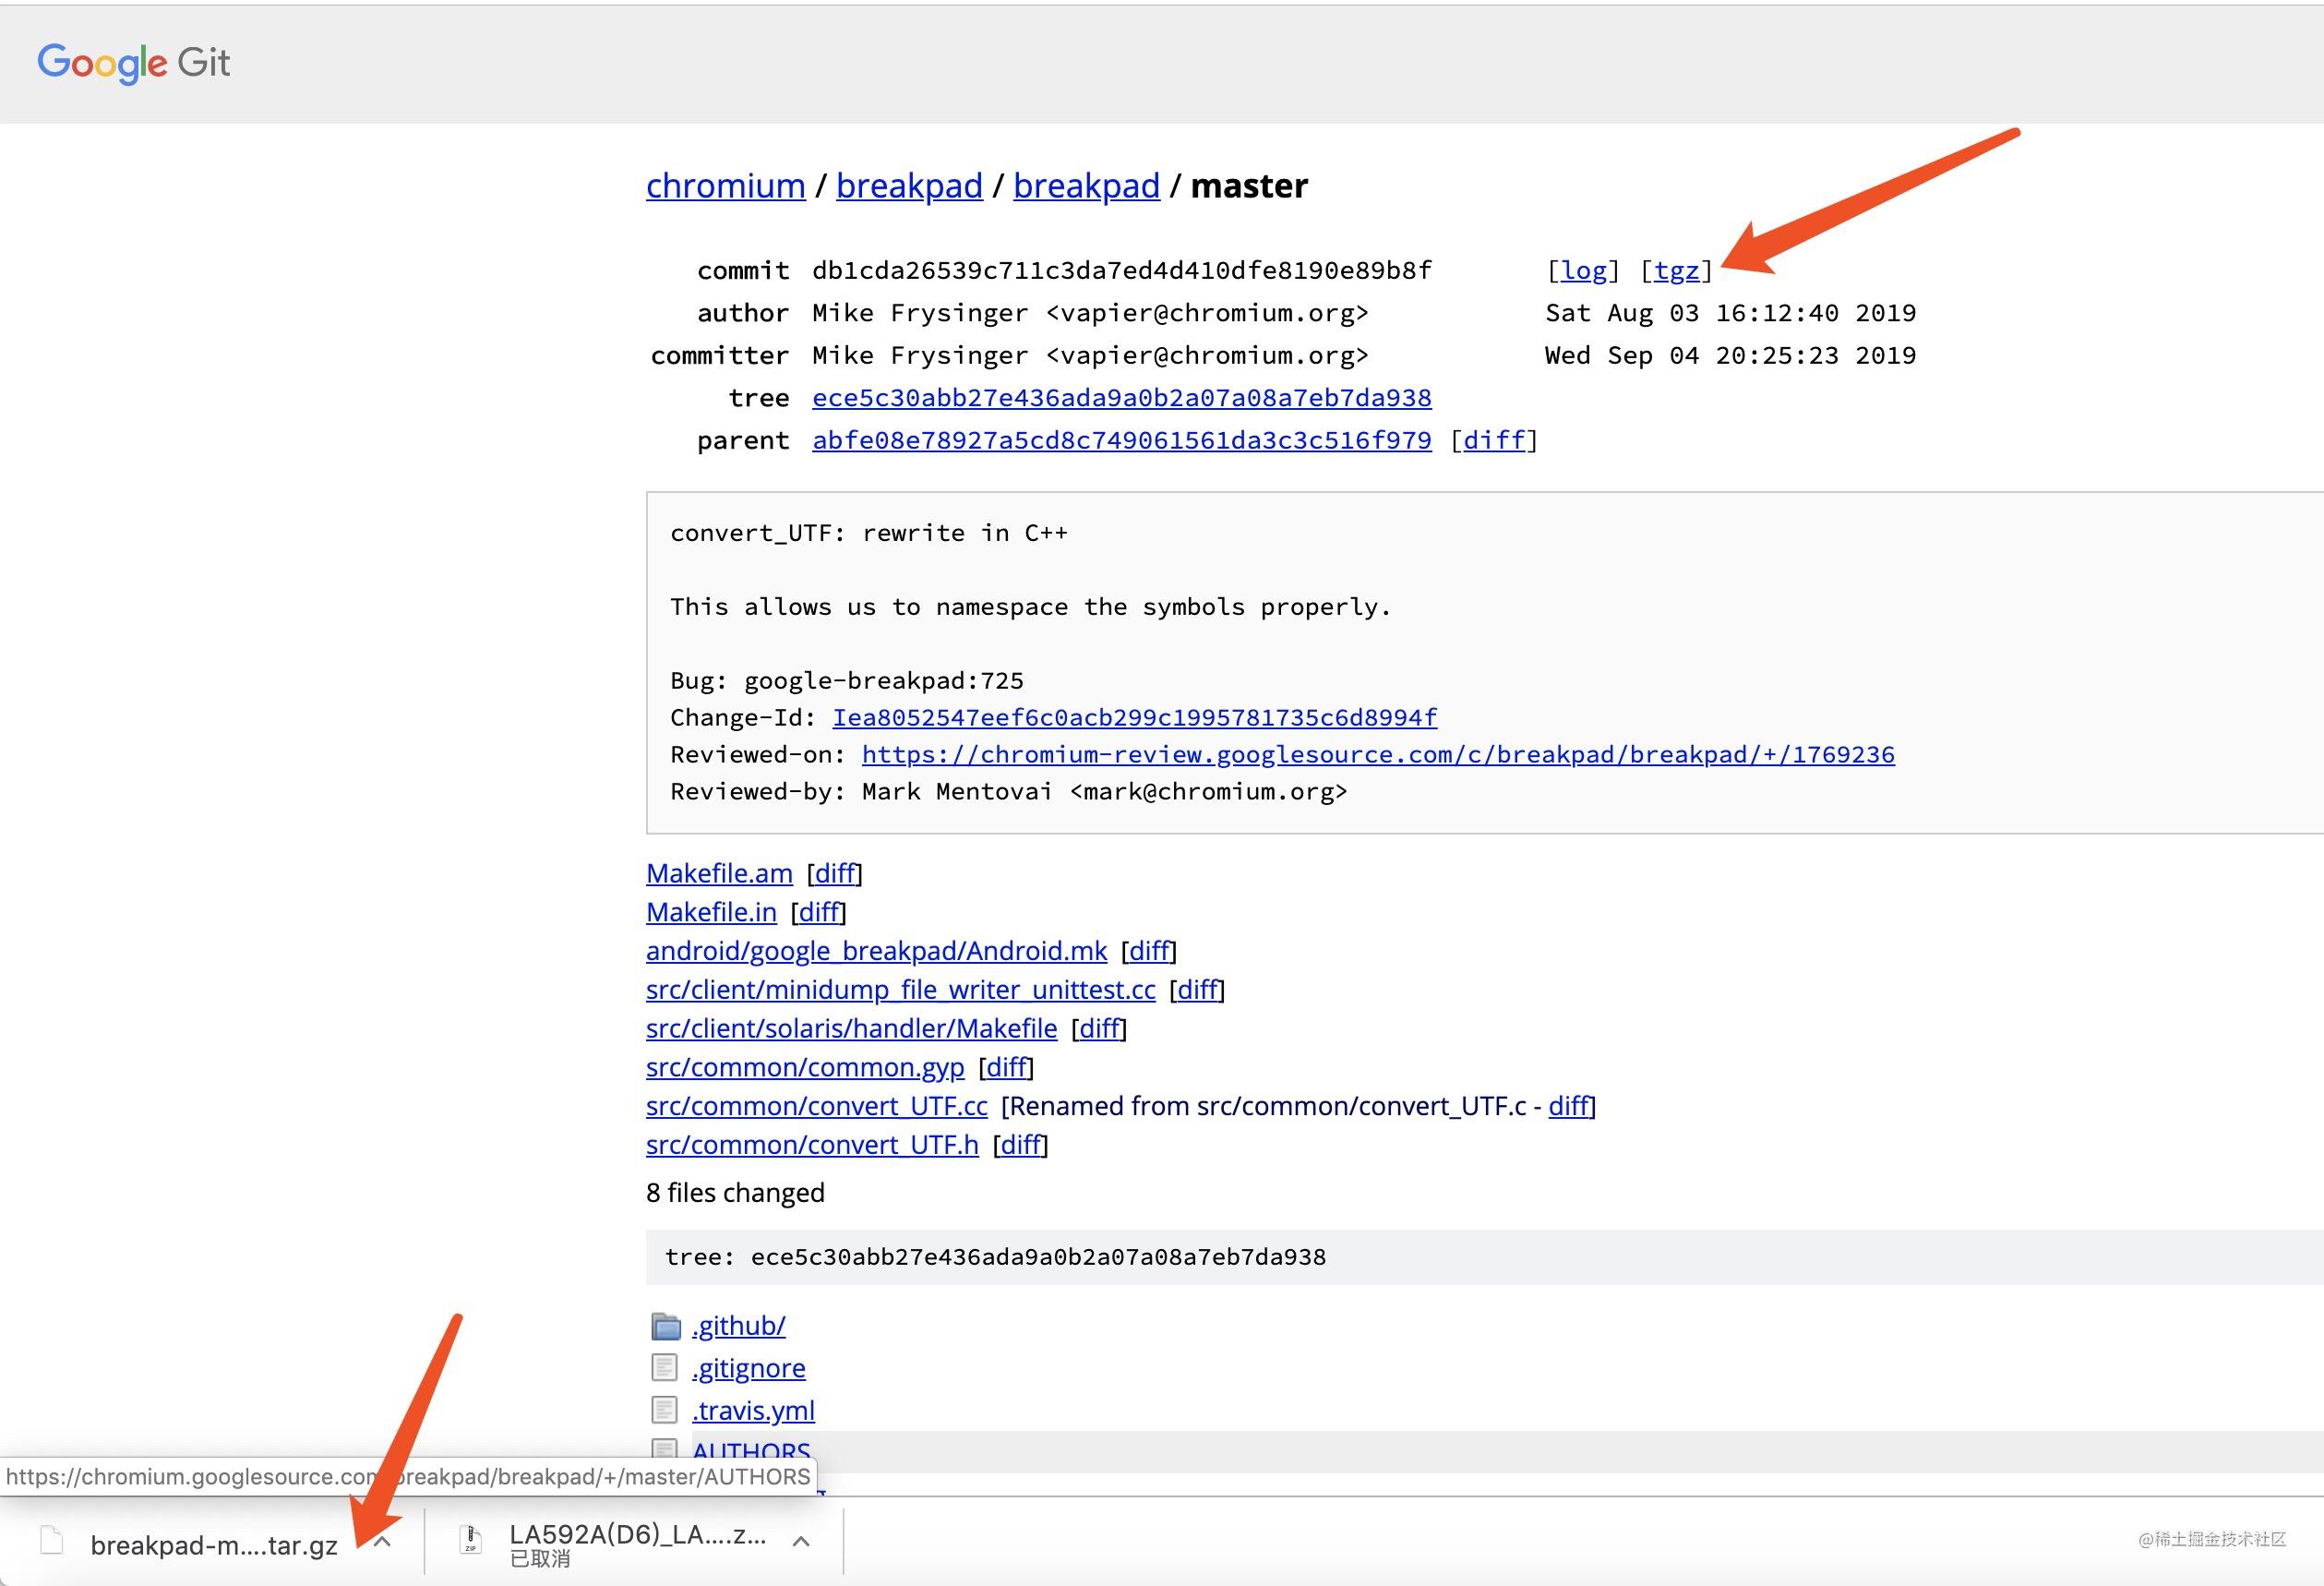Click the Google Git logo

click(x=134, y=63)
